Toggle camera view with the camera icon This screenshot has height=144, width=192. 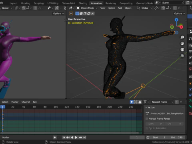pyautogui.click(x=182, y=50)
